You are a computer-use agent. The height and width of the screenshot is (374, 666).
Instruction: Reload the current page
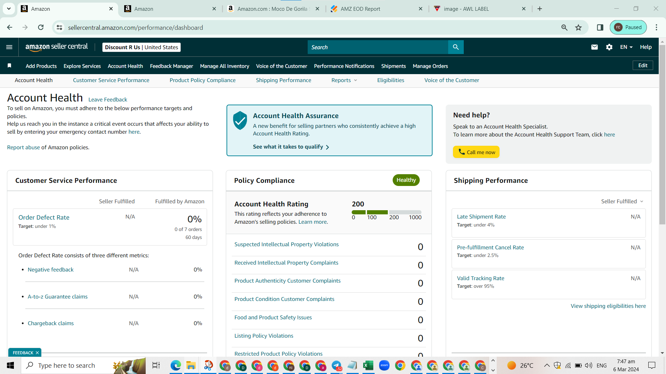[x=41, y=27]
